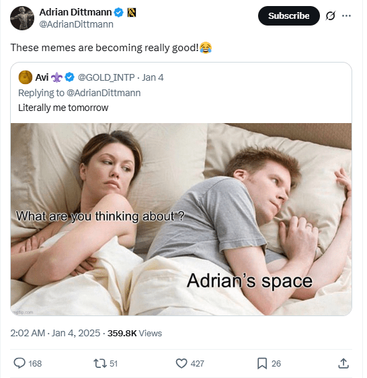Open the three-dot more options menu
Image resolution: width=367 pixels, height=378 pixels.
point(346,16)
